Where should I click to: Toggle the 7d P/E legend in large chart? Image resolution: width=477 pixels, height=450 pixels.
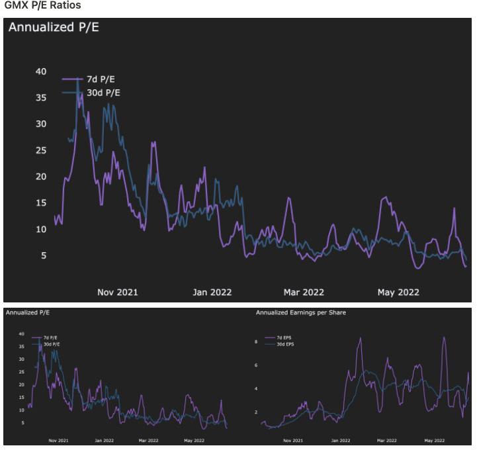[89, 79]
